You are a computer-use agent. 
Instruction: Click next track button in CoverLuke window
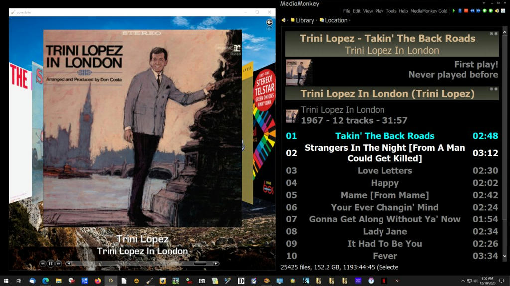coord(59,264)
